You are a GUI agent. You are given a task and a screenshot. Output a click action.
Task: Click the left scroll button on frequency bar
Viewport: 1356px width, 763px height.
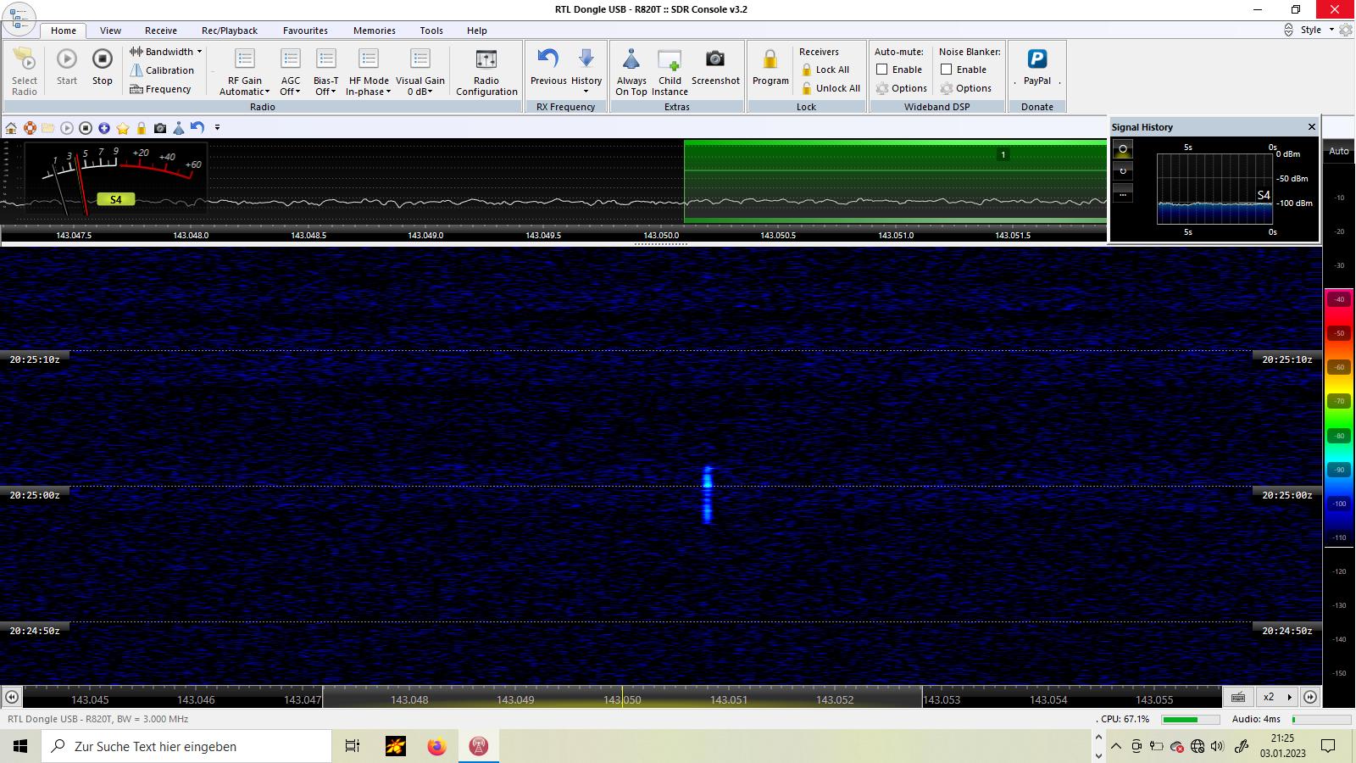12,697
